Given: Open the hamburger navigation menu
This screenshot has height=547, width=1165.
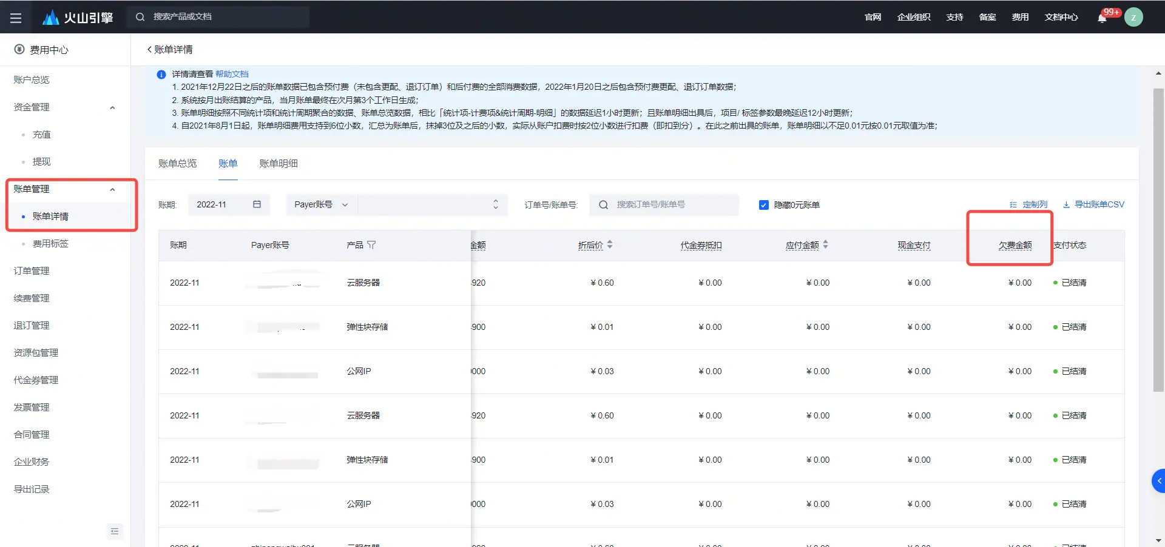Looking at the screenshot, I should [x=16, y=18].
